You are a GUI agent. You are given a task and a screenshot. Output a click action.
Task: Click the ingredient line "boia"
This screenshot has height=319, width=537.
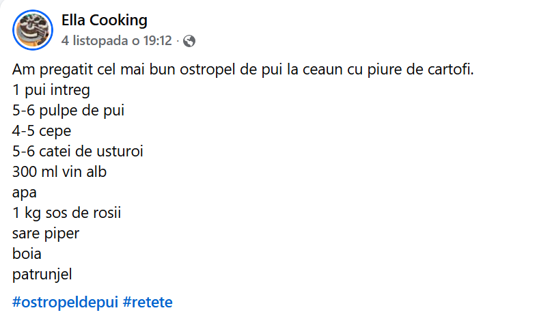tap(27, 254)
